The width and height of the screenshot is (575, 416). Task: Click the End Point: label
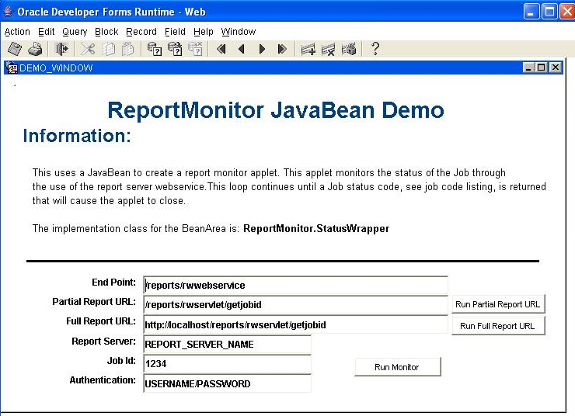(x=113, y=283)
